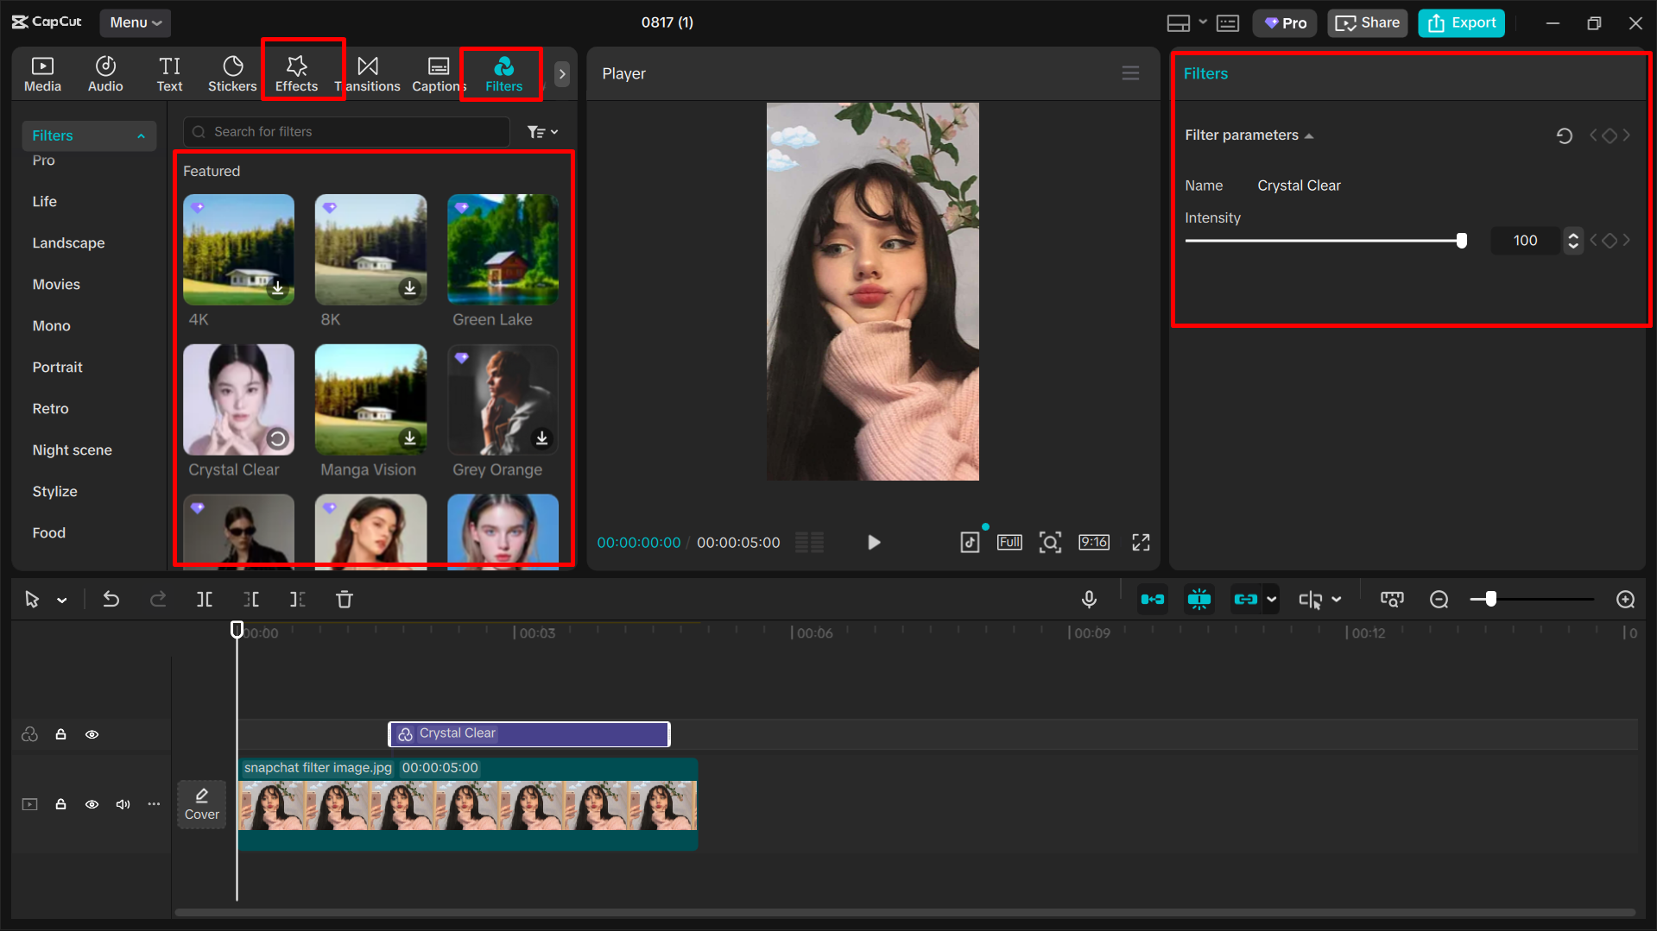Screen dimensions: 1657x931
Task: Switch to the Retro filter category
Action: click(50, 408)
